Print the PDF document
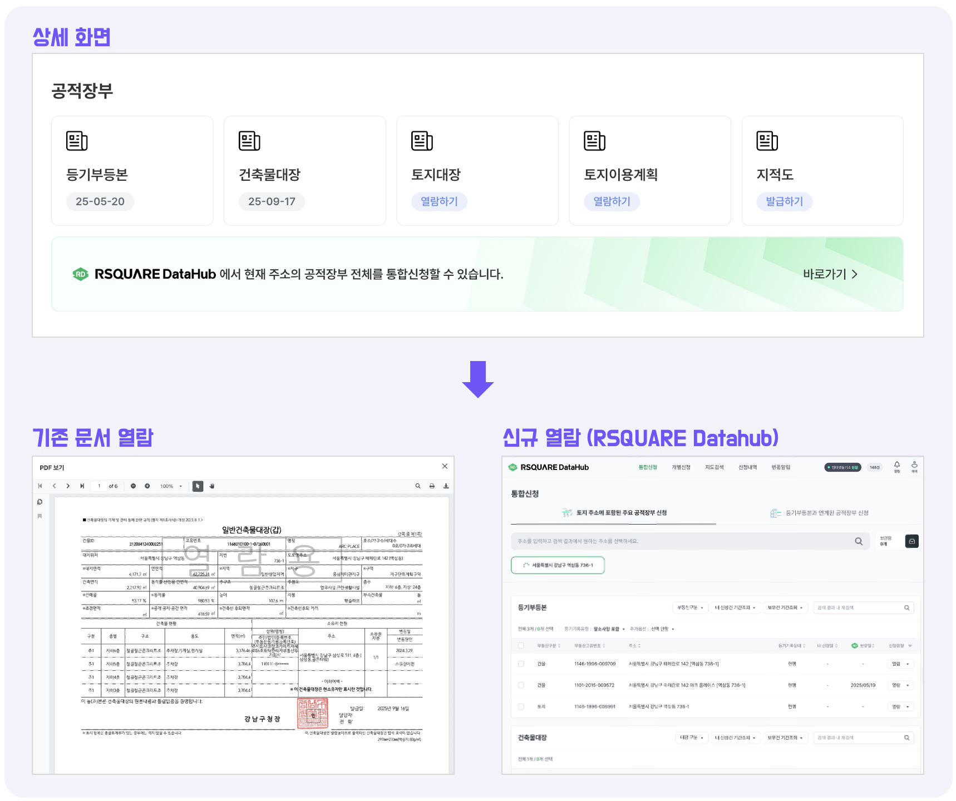 click(x=432, y=486)
